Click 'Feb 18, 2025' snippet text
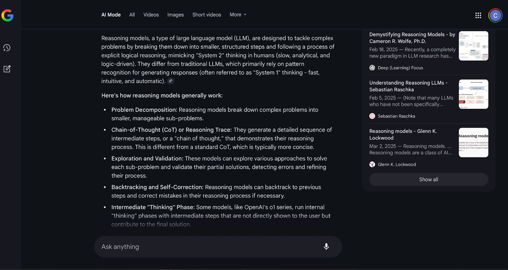Image resolution: width=508 pixels, height=270 pixels. click(x=383, y=49)
